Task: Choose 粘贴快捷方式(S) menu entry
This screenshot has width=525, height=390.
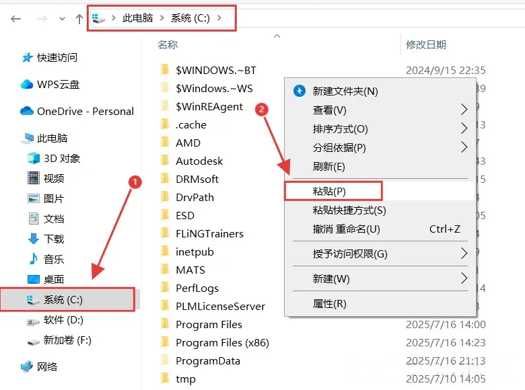Action: [x=380, y=210]
